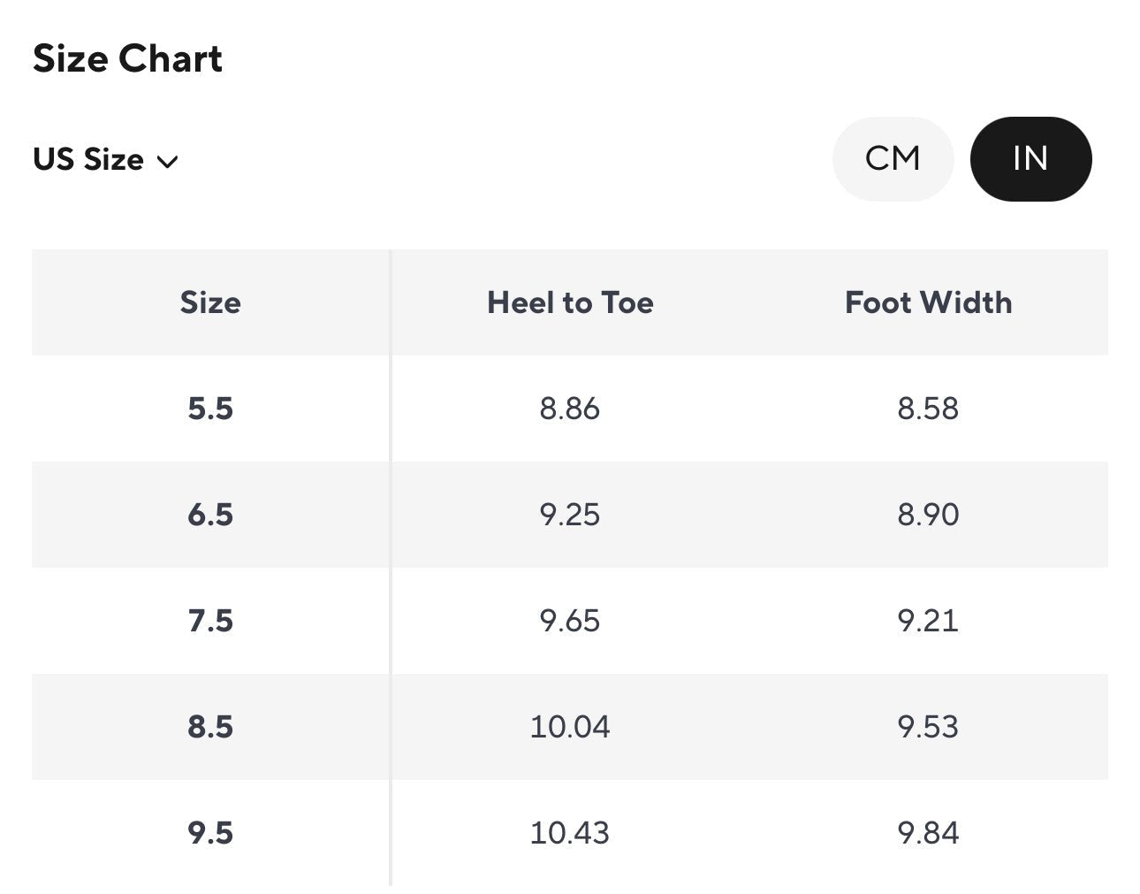Select the size 5.5 row label
The width and height of the screenshot is (1140, 894).
tap(210, 409)
